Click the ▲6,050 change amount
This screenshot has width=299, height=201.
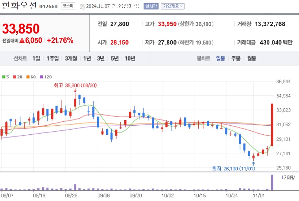coord(31,41)
